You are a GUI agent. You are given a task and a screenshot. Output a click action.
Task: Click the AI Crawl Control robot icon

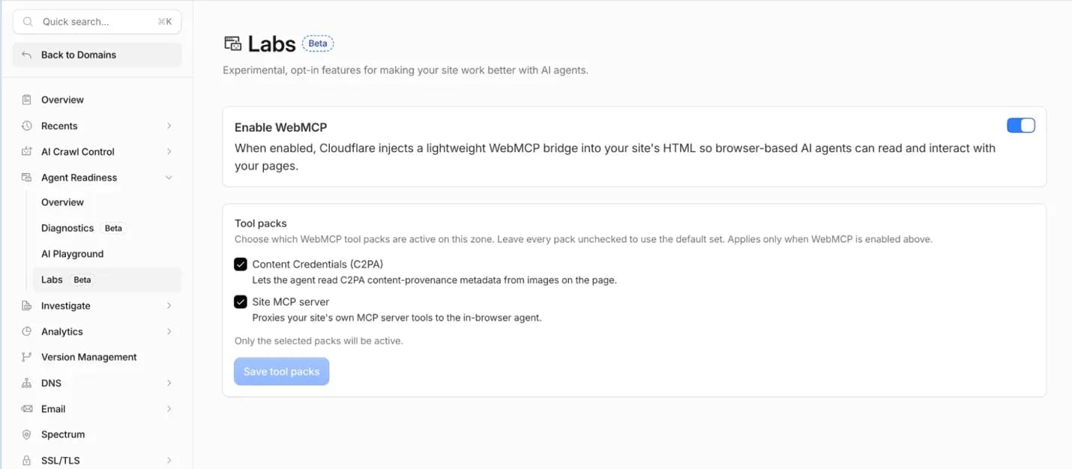point(27,151)
